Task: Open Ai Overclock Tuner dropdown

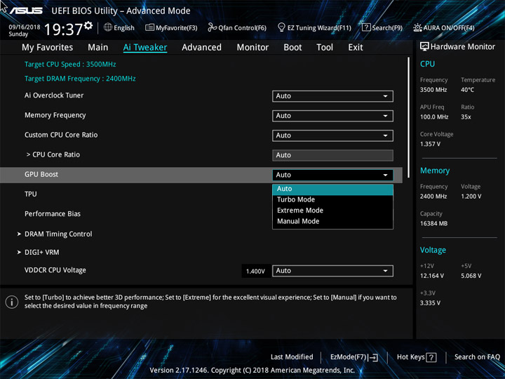Action: click(x=332, y=96)
